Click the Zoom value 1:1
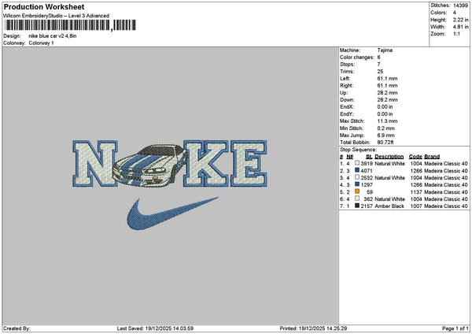Viewport: 472px width, 334px height. click(456, 34)
